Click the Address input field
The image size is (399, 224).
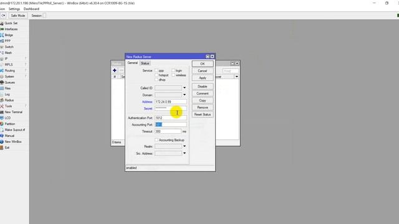click(170, 101)
